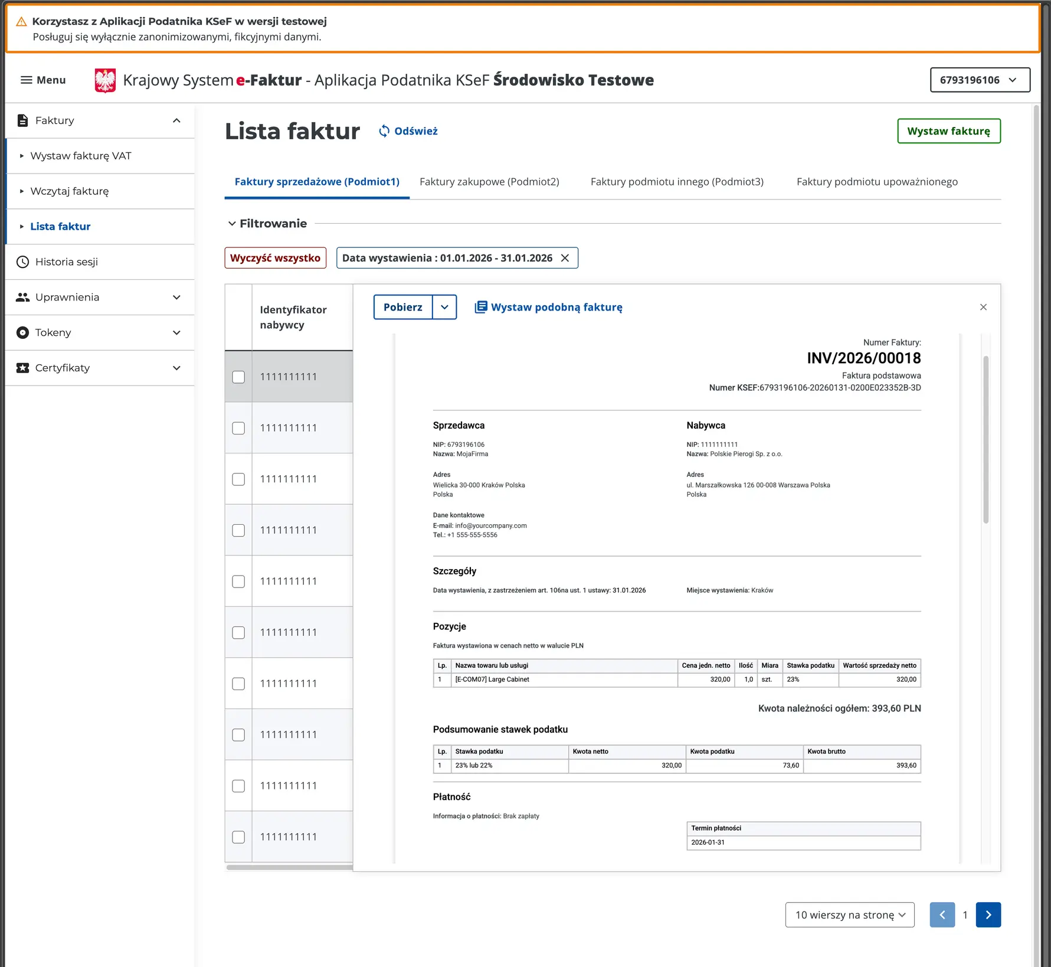
Task: Select the first invoice row checkbox
Action: point(238,376)
